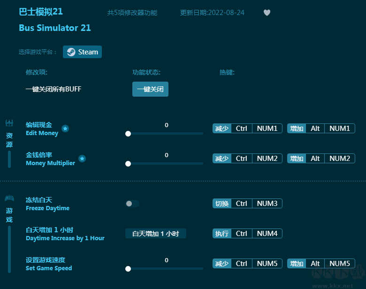Image resolution: width=366 pixels, height=289 pixels.
Task: Click NUM5 key in Game Speed increase hotkey
Action: [x=340, y=264]
